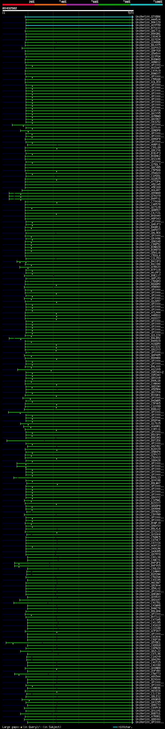165x729 pixels.
Task: Select label UniRef100_Q3A8Q6
Action: pos(148,42)
